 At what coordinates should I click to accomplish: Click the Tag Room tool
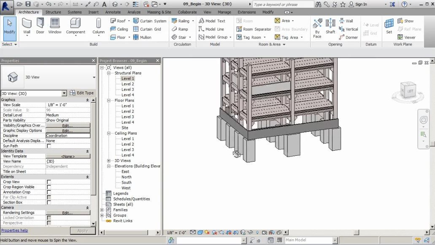(x=249, y=37)
